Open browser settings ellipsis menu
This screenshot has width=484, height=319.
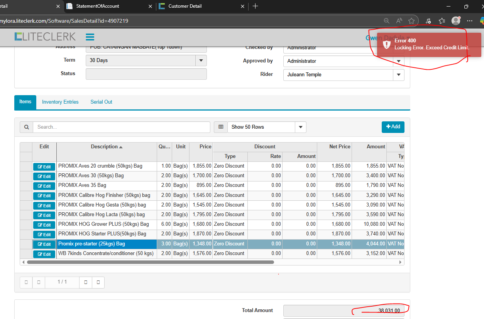470,21
